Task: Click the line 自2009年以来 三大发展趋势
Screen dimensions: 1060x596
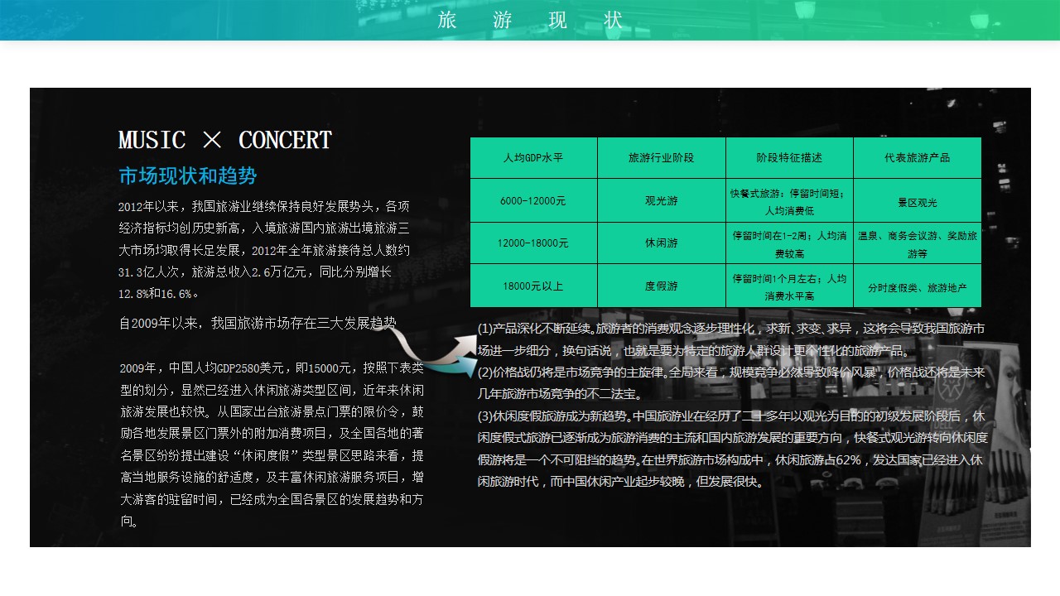Action: (258, 324)
